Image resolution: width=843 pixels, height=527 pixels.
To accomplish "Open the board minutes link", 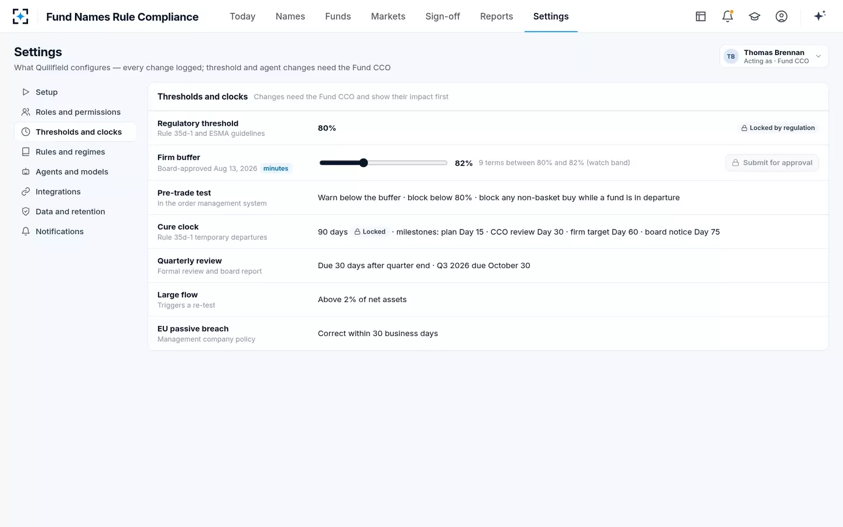I will pos(276,169).
